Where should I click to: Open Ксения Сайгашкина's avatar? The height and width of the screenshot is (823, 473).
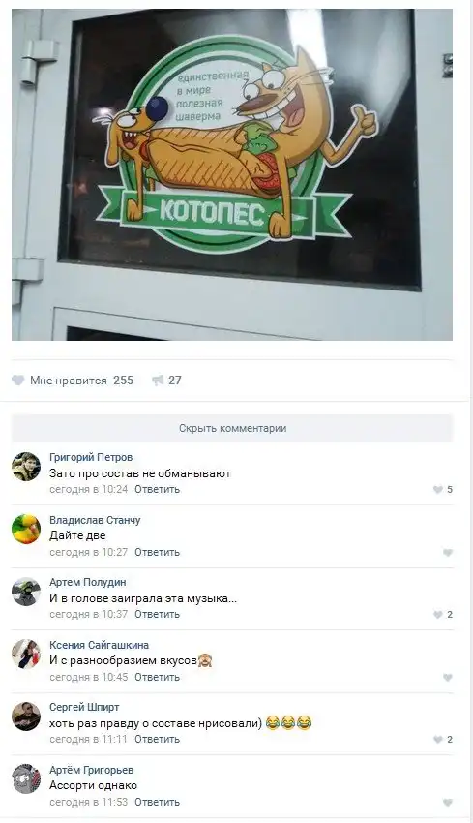point(26,654)
